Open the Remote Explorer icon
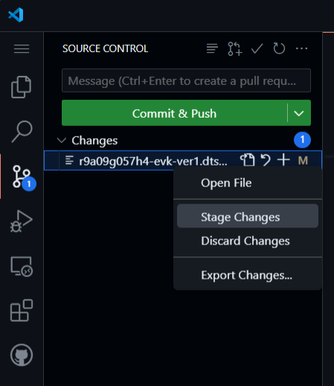This screenshot has width=334, height=386. click(x=22, y=267)
